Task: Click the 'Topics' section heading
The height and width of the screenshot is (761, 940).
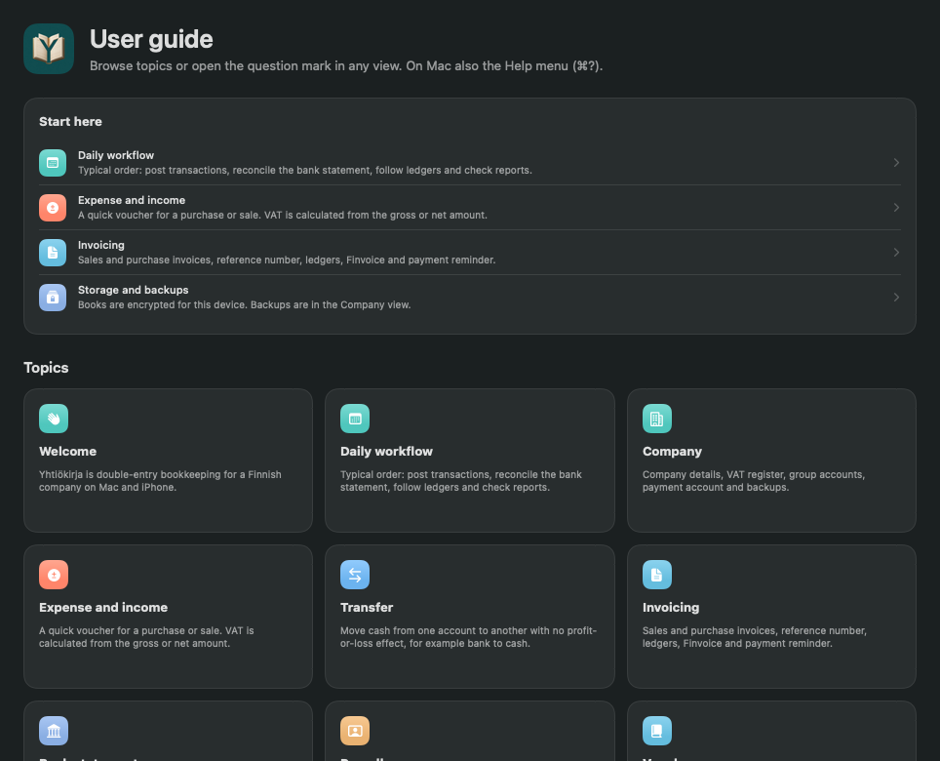Action: [46, 368]
